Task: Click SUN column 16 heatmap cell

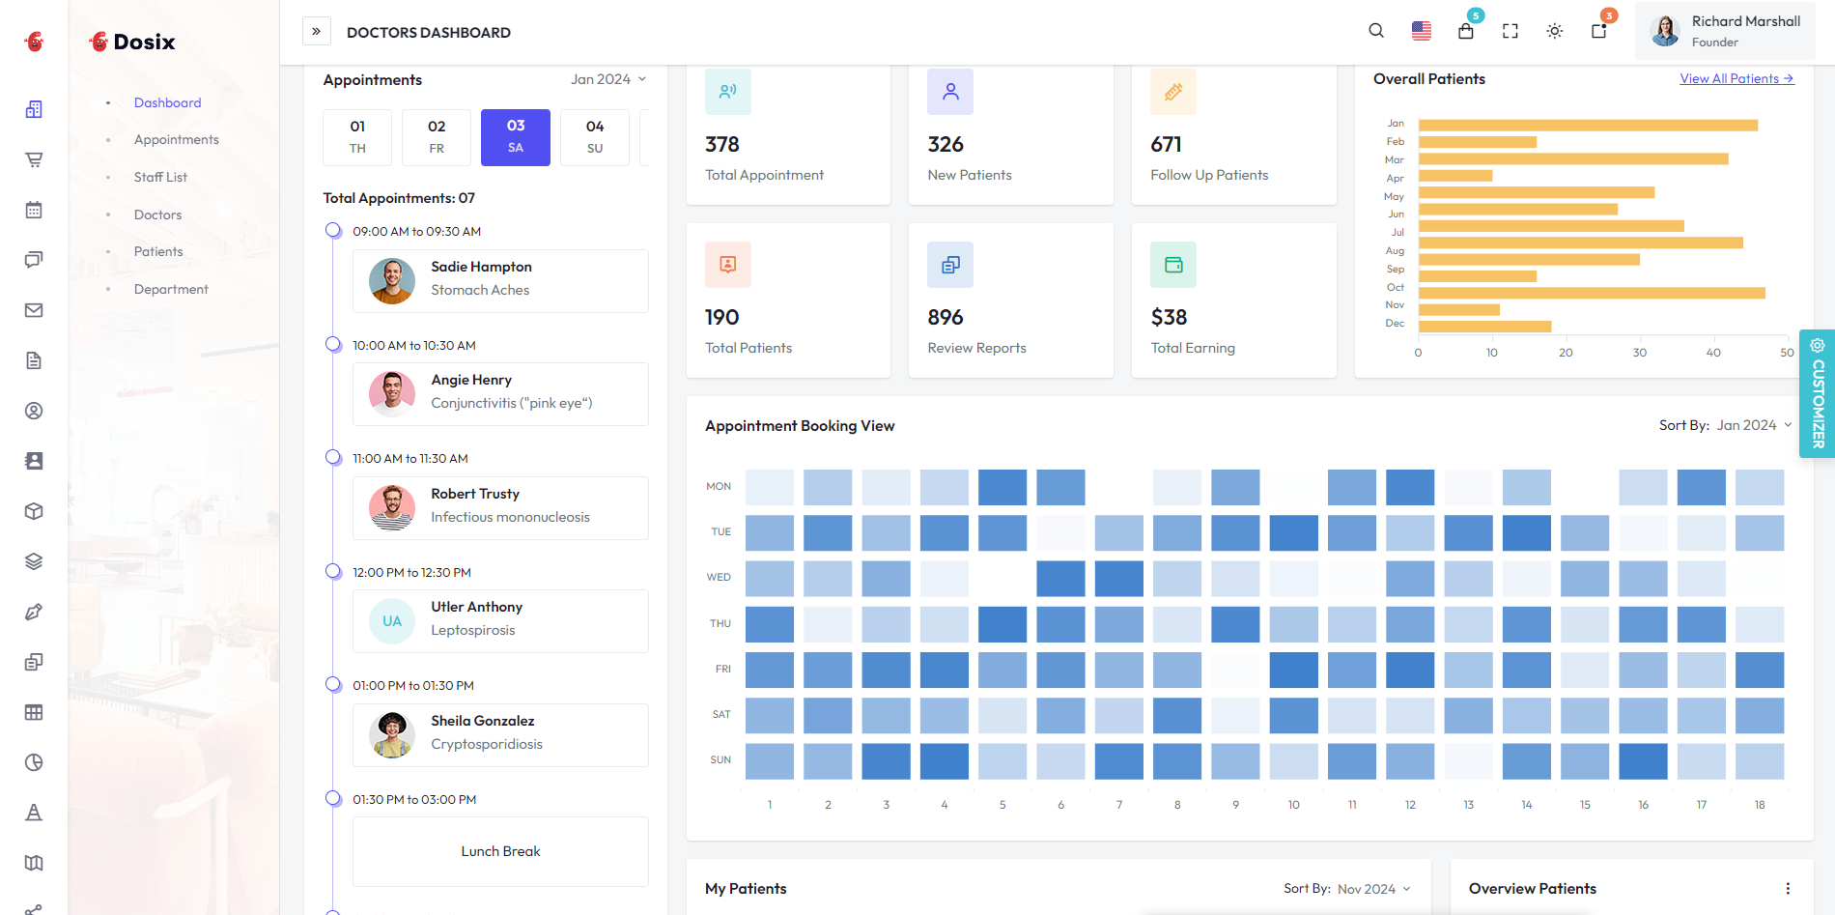Action: click(1643, 761)
